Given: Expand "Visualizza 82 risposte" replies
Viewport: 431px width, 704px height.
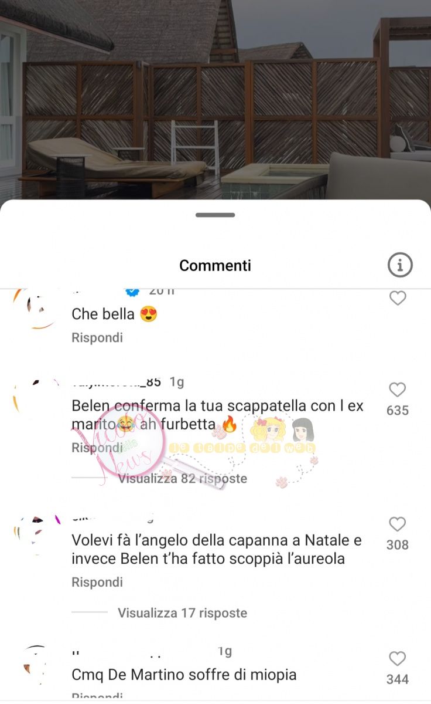Looking at the screenshot, I should [182, 479].
